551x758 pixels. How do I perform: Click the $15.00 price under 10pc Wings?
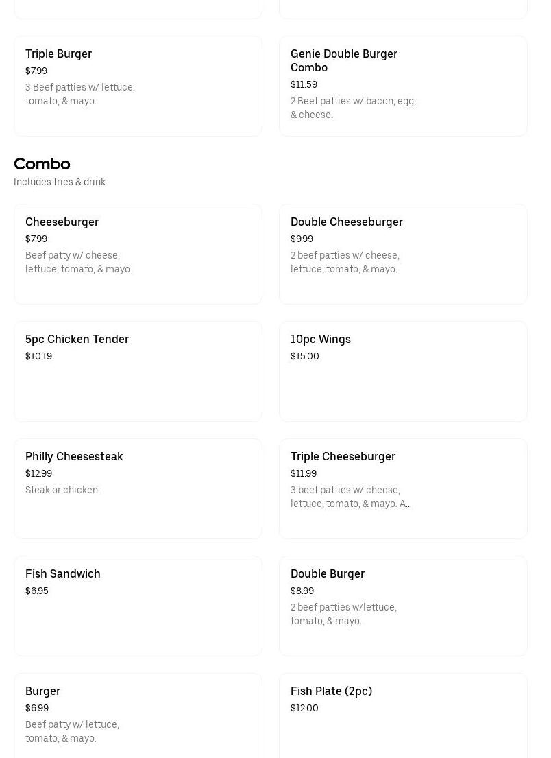305,357
